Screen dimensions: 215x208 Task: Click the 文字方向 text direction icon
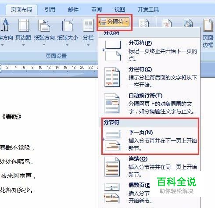point(4,25)
